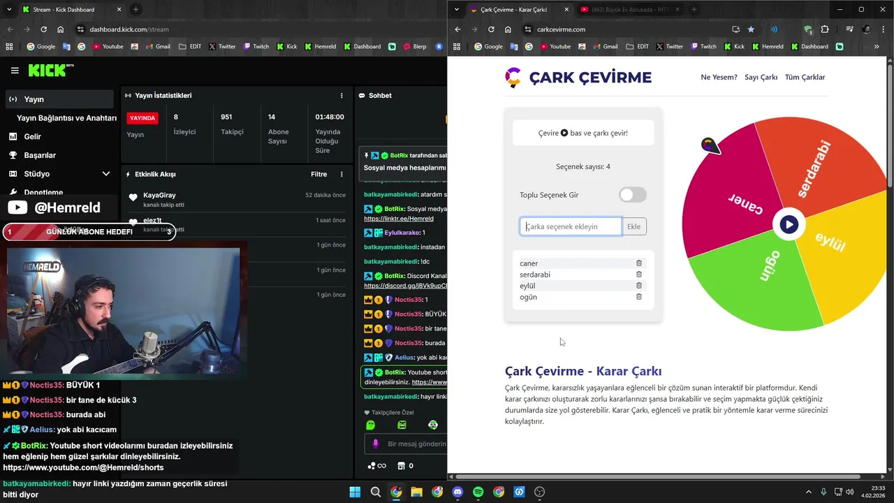Screen dimensions: 894x503
Task: Select Yayın in Kick sidebar
Action: click(x=59, y=99)
